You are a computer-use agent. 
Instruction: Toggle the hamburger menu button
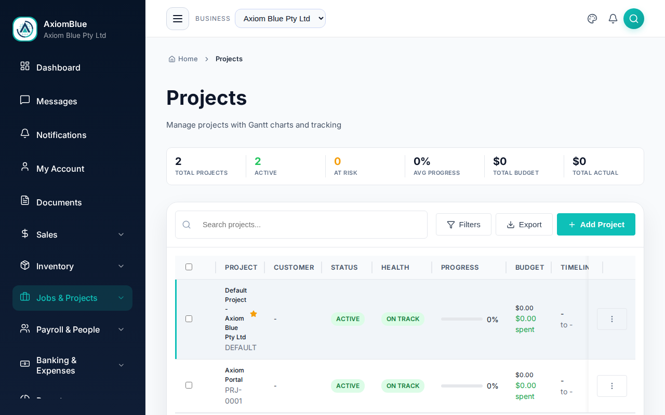(178, 19)
